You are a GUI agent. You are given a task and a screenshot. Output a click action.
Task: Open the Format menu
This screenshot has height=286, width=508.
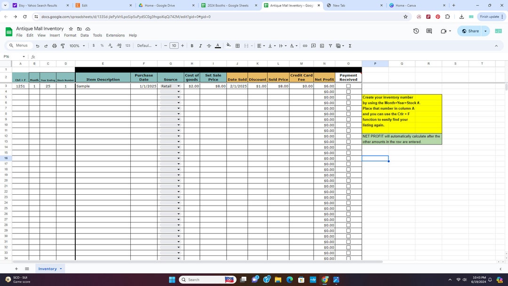70,35
